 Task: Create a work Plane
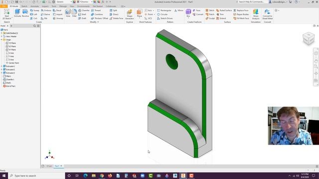140,13
